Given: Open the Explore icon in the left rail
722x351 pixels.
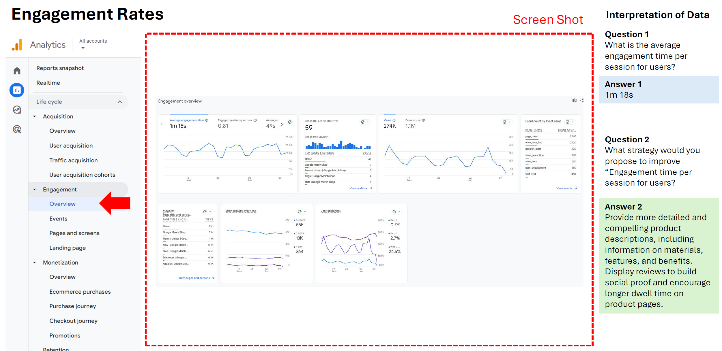Looking at the screenshot, I should (x=17, y=110).
